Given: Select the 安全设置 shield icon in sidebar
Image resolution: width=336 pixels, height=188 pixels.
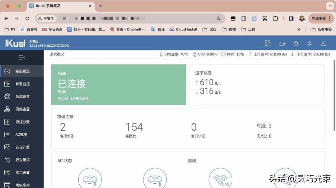Looking at the screenshot, I should tap(7, 172).
